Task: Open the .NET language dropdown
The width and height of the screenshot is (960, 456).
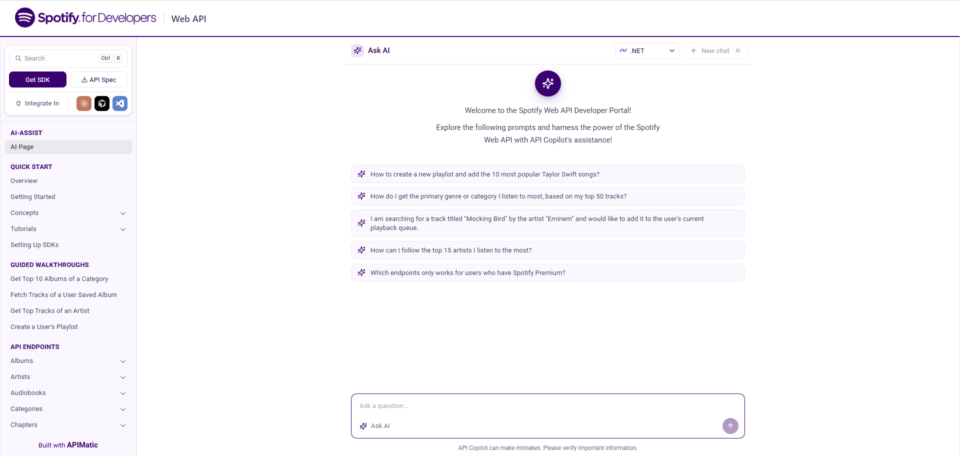Action: coord(647,50)
